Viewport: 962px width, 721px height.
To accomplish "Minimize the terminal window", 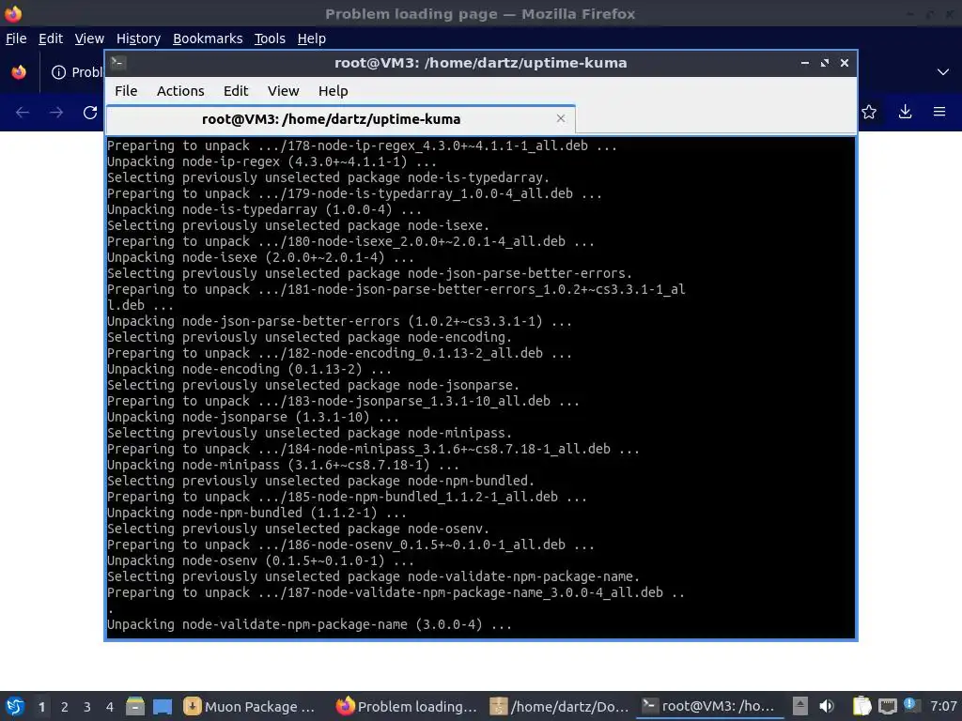I will click(804, 63).
